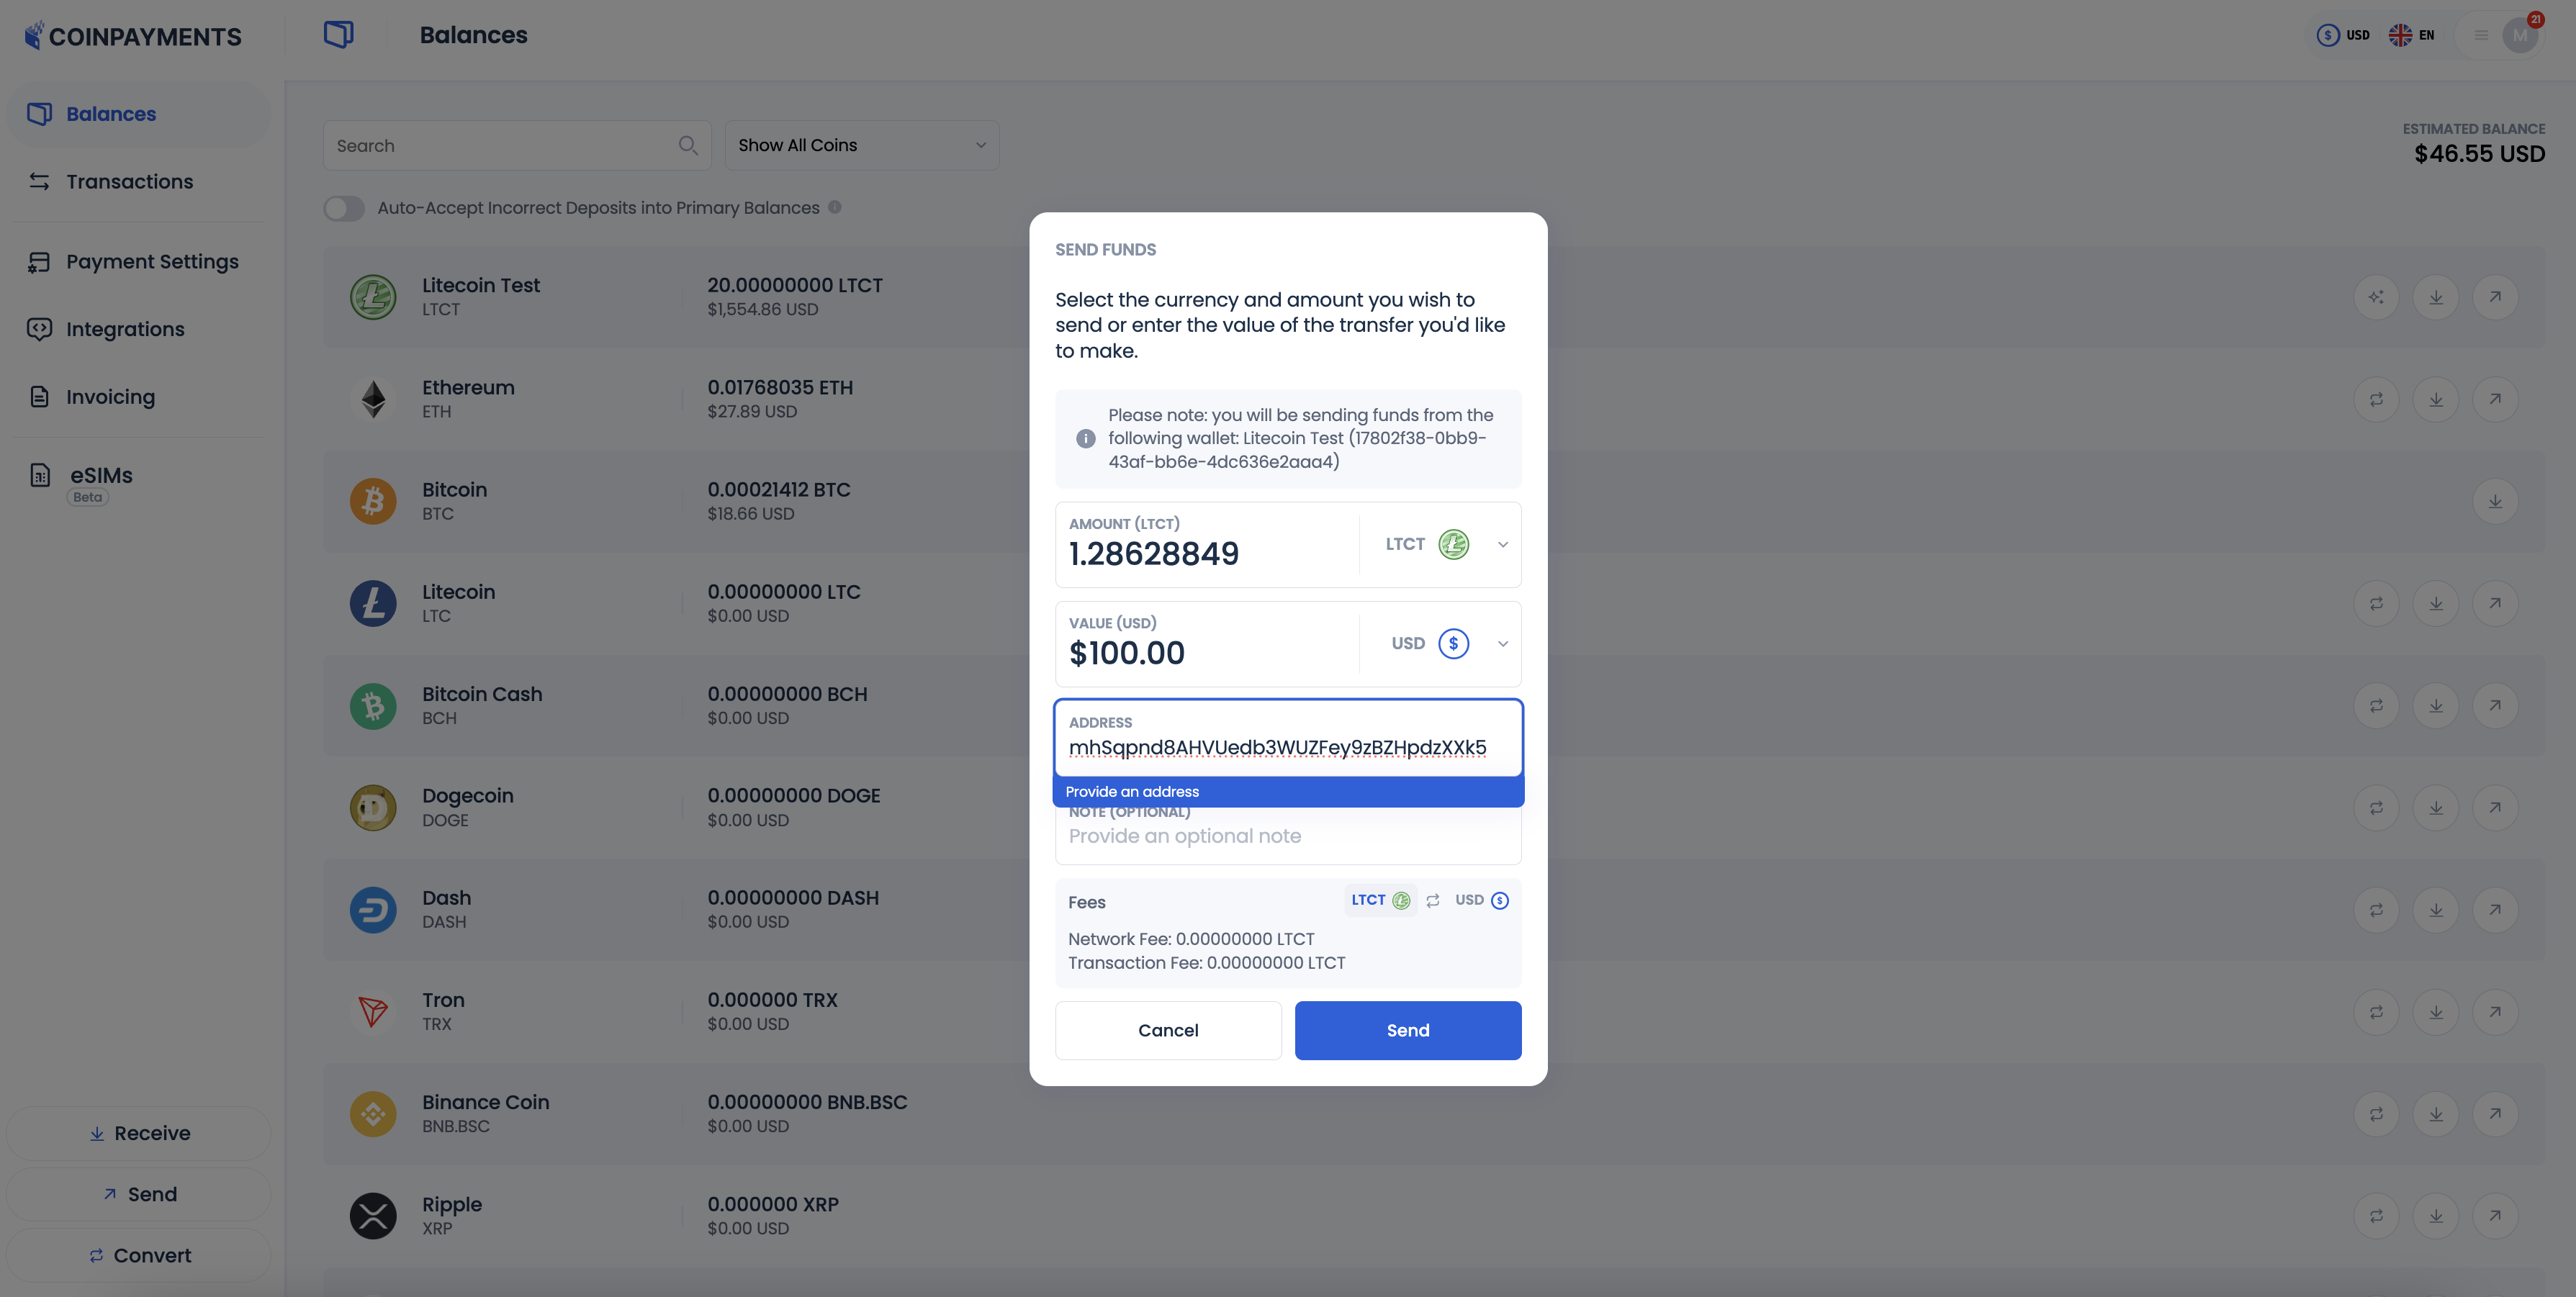The width and height of the screenshot is (2576, 1297).
Task: Click the search magnifier icon
Action: (688, 145)
